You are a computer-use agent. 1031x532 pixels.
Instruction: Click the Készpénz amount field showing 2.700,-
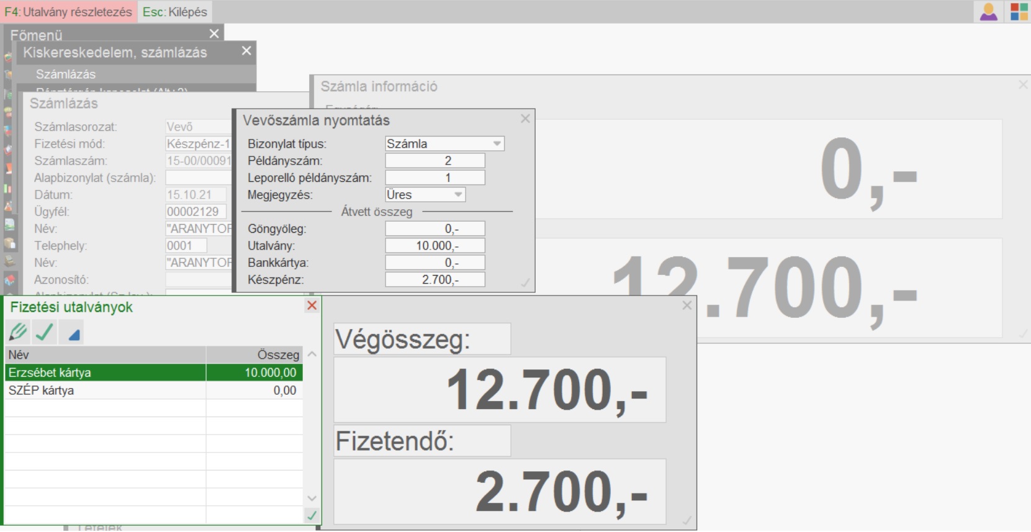[435, 279]
